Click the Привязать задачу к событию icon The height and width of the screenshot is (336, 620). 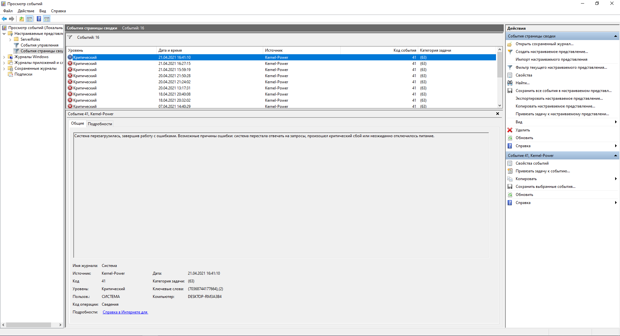click(x=510, y=171)
